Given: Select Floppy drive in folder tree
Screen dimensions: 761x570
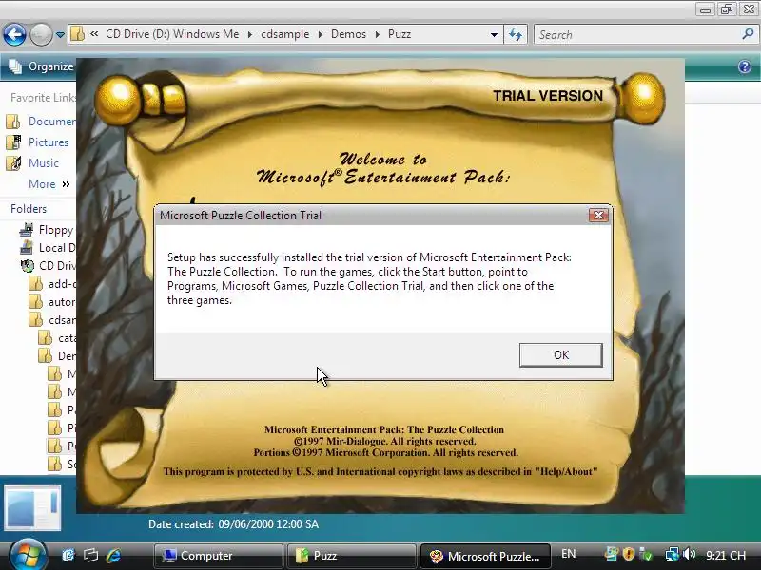Looking at the screenshot, I should pyautogui.click(x=47, y=230).
